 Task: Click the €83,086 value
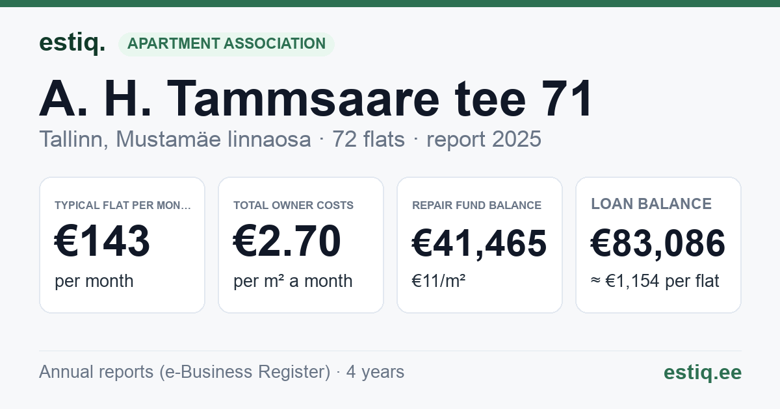tap(658, 243)
